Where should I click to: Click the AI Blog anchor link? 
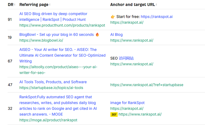coord(117,35)
